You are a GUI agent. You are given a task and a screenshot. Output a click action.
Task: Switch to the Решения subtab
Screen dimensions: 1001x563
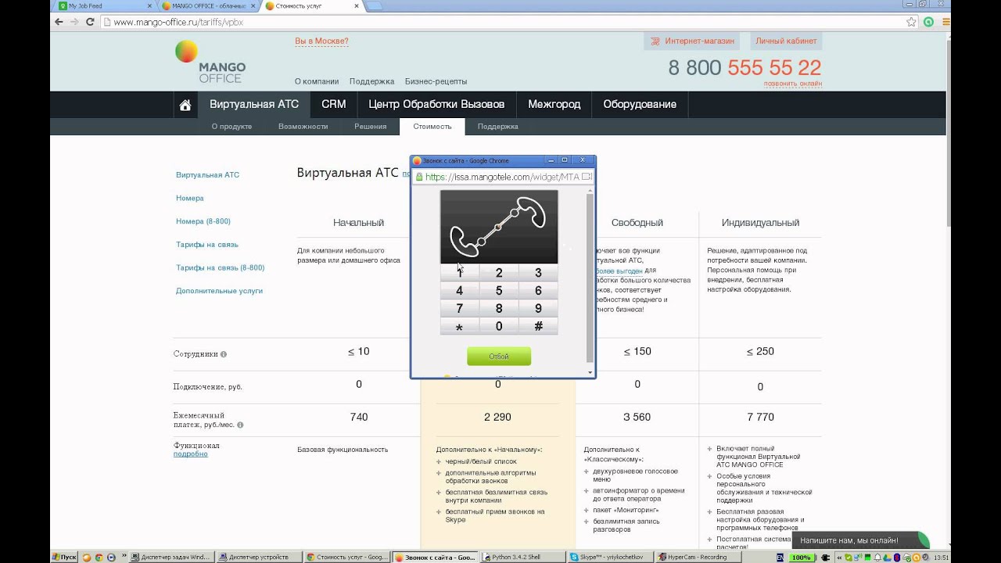click(371, 127)
